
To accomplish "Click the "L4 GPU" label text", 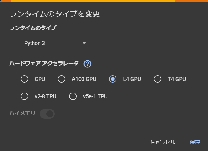I will pos(132,79).
